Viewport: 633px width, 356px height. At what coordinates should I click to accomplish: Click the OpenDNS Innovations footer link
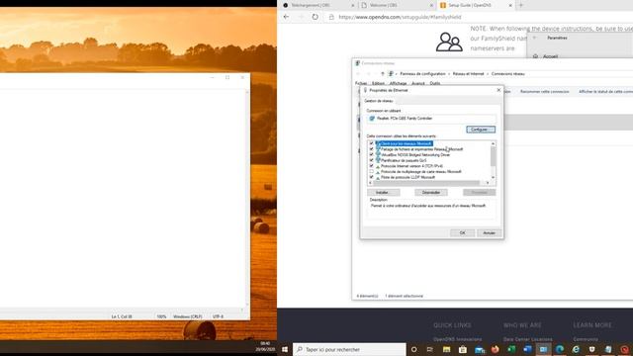click(457, 339)
